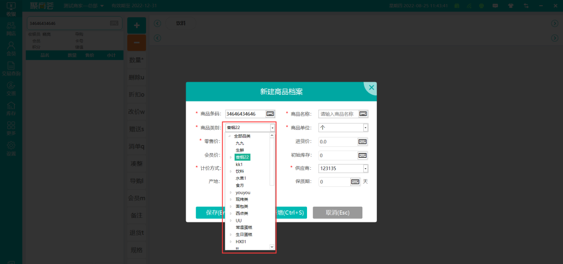The image size is (563, 264).
Task: Open the 商品单位 dropdown
Action: pyautogui.click(x=365, y=128)
